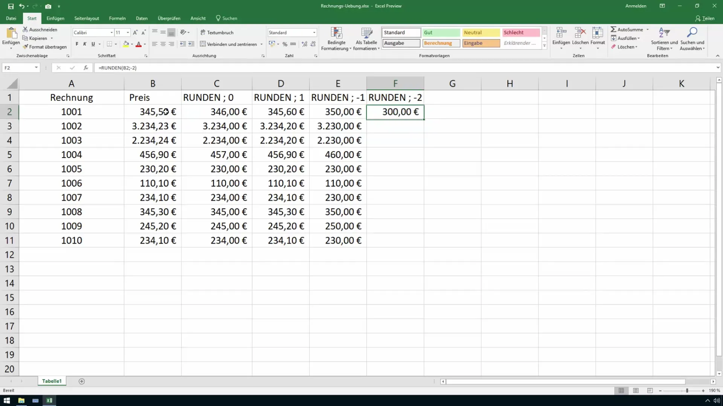723x406 pixels.
Task: Click the Teilen share button
Action: pos(705,18)
